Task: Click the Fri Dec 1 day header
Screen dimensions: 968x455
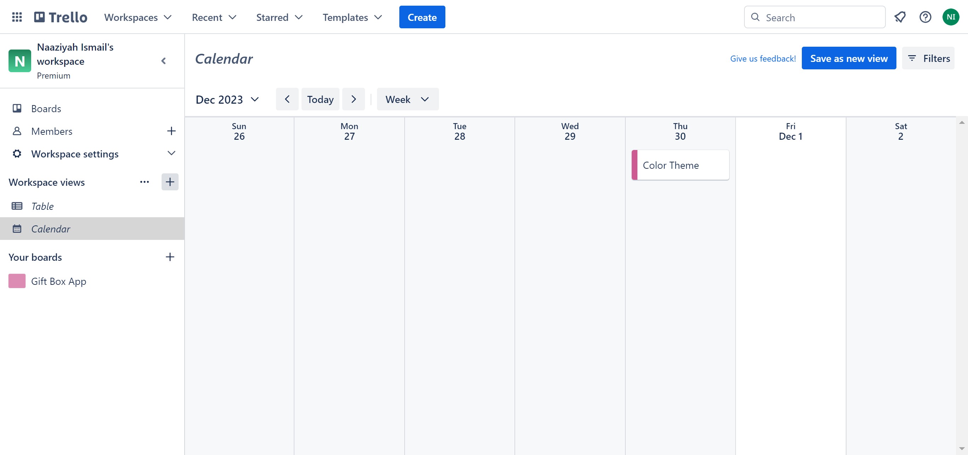Action: 790,131
